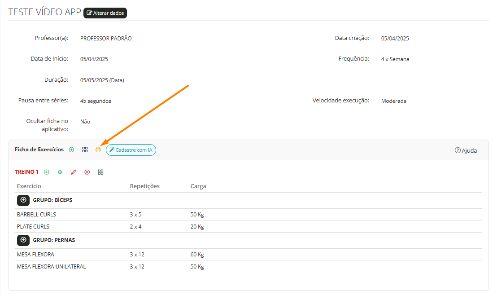Viewport: 493px width, 295px height.
Task: Click the TREINO 1 title
Action: [27, 172]
